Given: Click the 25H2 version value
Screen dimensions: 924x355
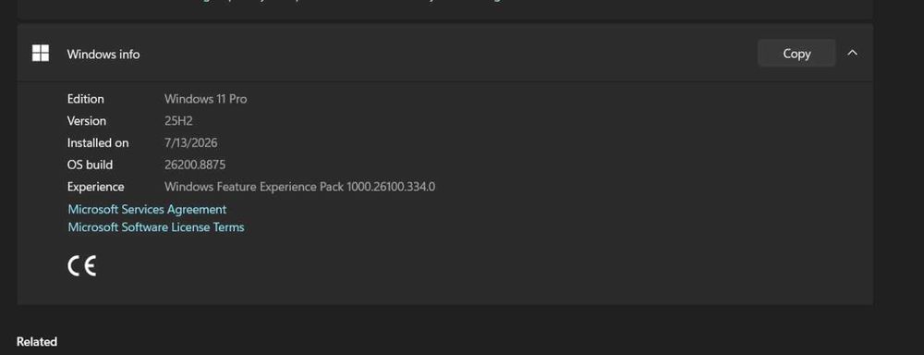Looking at the screenshot, I should pos(178,121).
